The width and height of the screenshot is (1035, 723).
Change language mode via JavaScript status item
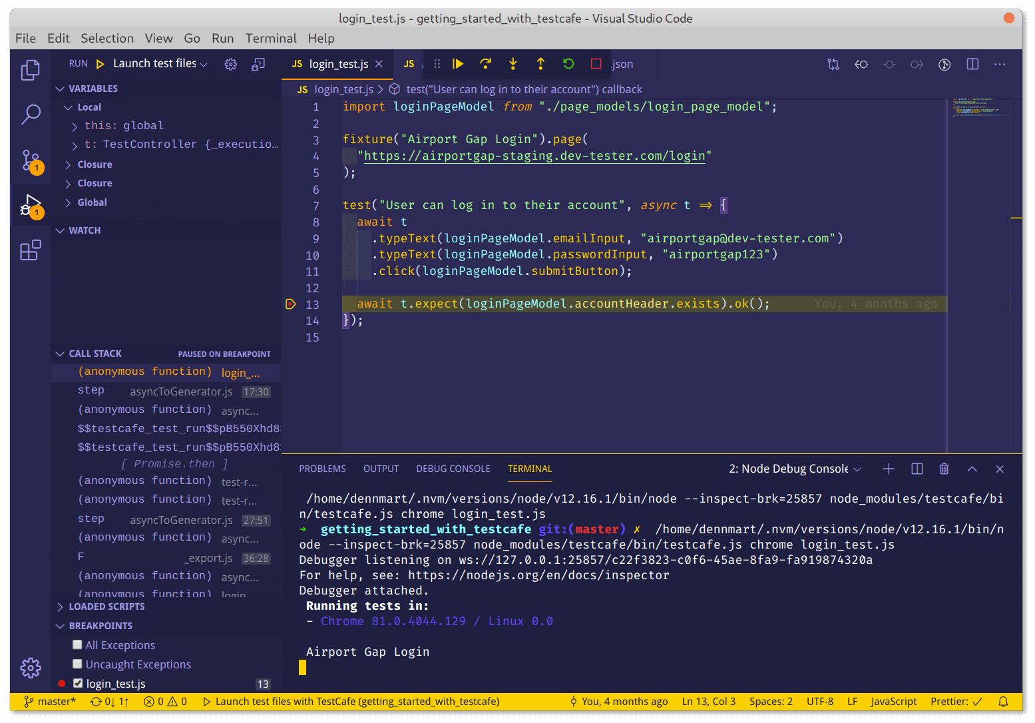pyautogui.click(x=893, y=701)
